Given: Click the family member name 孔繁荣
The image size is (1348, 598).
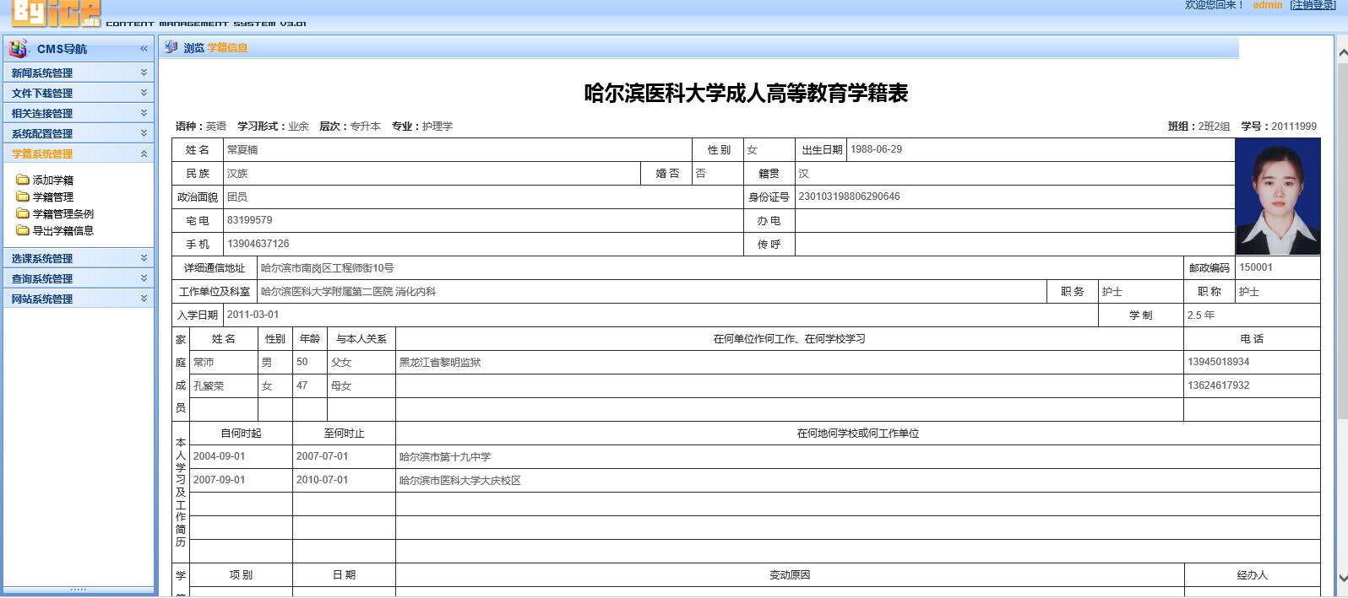Looking at the screenshot, I should pos(209,386).
